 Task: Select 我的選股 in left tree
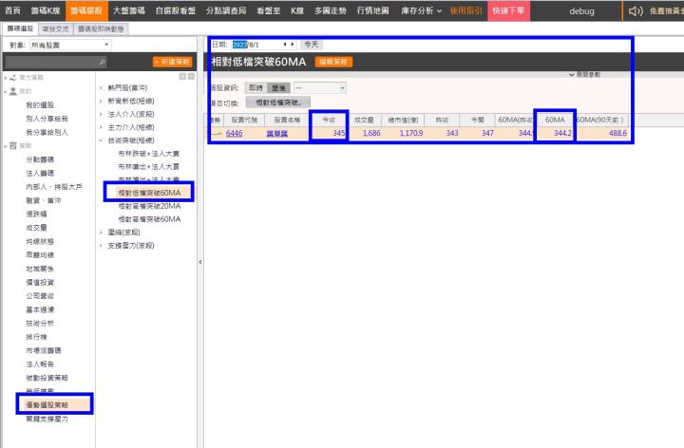(40, 105)
